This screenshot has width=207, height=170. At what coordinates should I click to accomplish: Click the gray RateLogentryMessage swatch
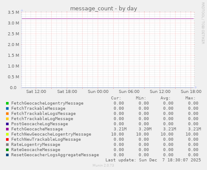click(x=7, y=145)
